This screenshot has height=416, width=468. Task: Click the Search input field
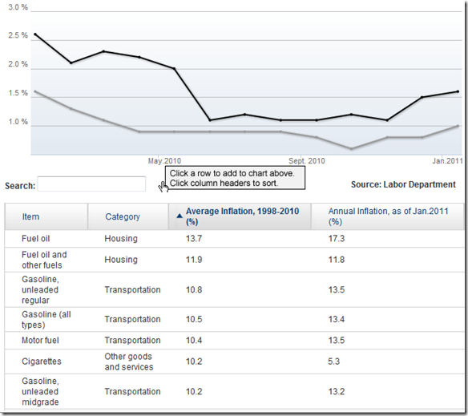click(91, 184)
